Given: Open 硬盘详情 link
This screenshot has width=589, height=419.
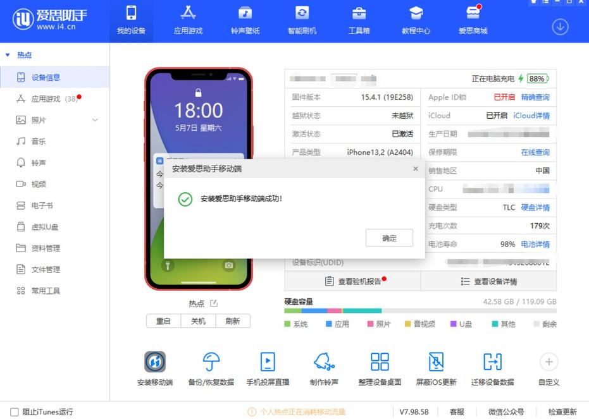Looking at the screenshot, I should [x=535, y=207].
